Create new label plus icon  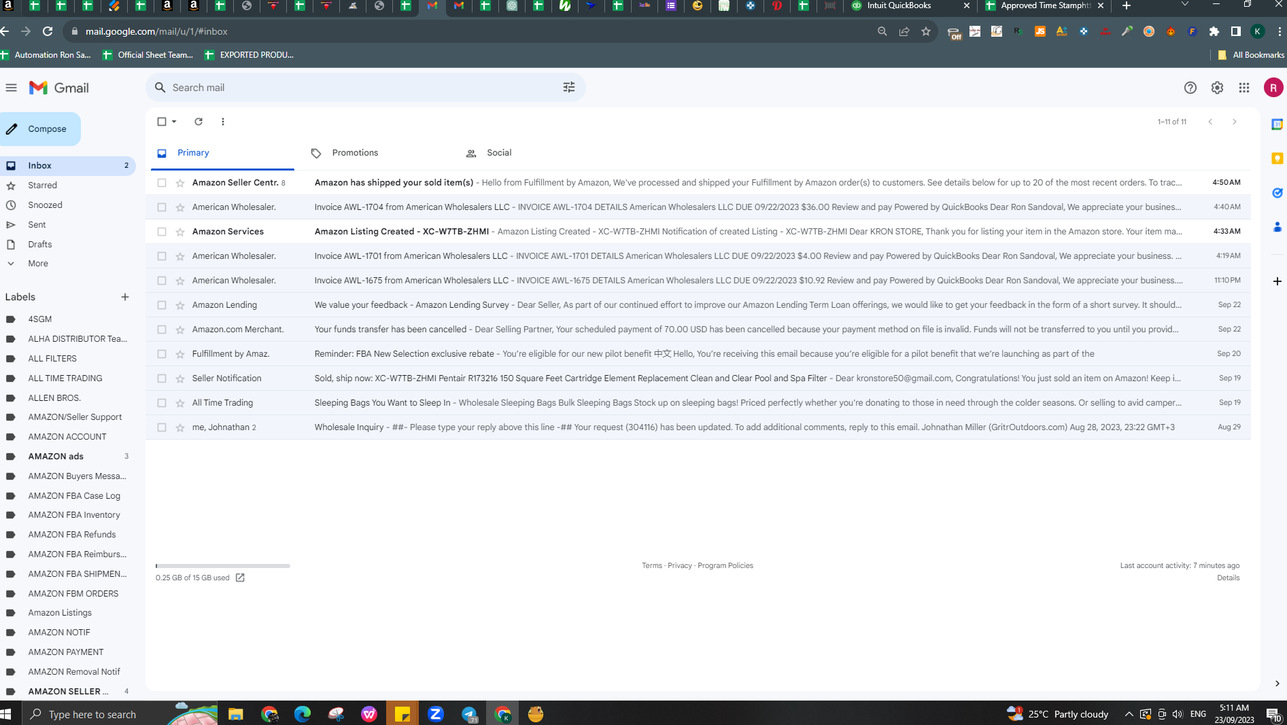coord(125,297)
